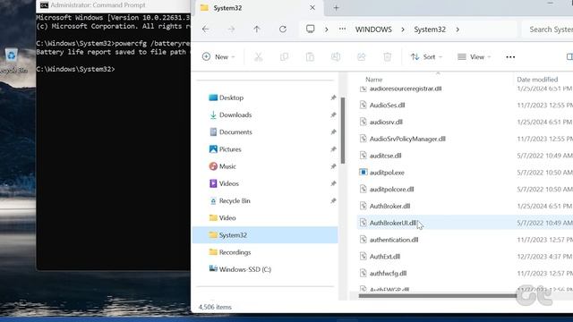Unpin Downloads using its pin icon
This screenshot has width=573, height=322.
(333, 115)
